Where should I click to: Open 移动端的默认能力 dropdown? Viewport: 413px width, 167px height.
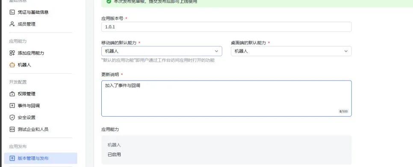[162, 51]
